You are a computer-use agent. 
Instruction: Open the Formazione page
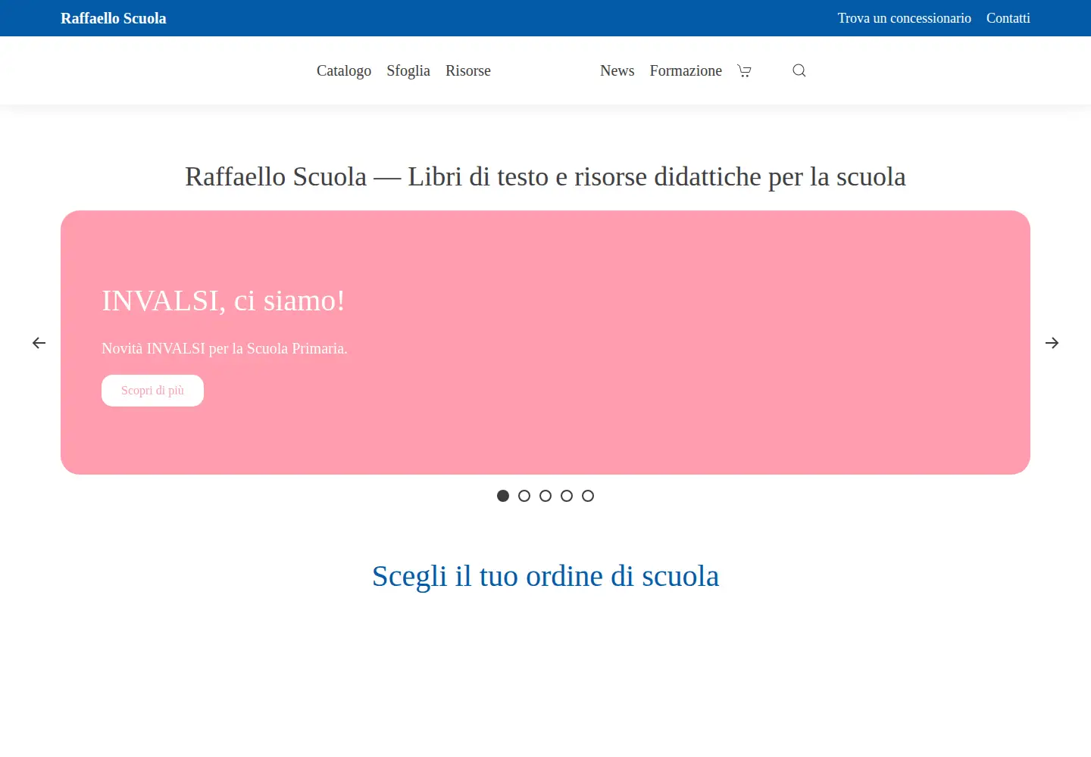686,70
